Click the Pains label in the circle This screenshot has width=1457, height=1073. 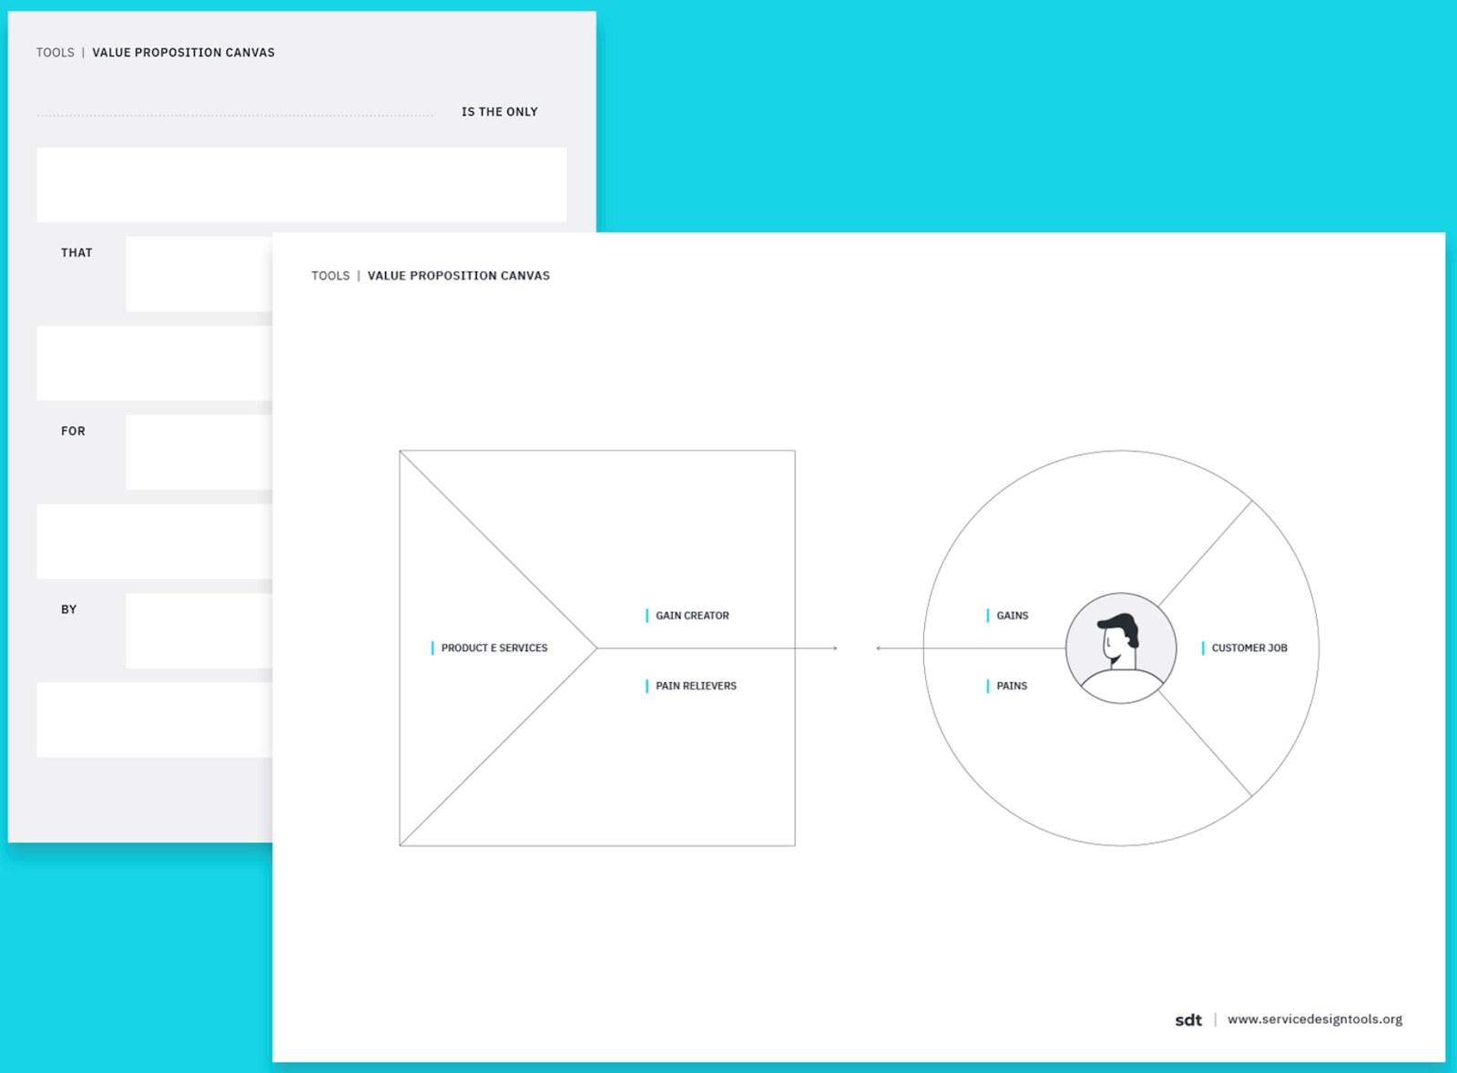tap(1011, 686)
